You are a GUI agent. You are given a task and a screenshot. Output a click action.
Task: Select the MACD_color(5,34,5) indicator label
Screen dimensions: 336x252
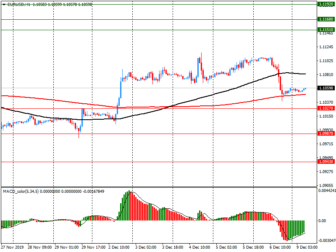pos(21,191)
